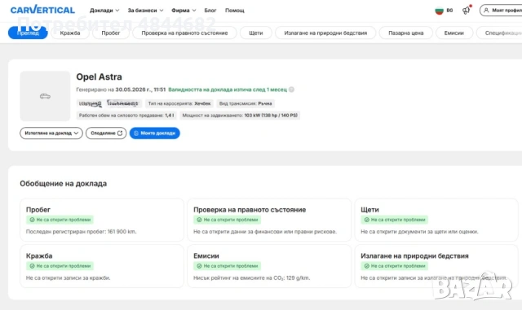
Task: Expand the Доклади dropdown menu
Action: tap(104, 11)
